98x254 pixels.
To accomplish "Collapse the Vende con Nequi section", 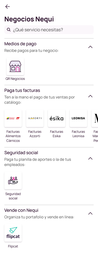I will pyautogui.click(x=90, y=213).
